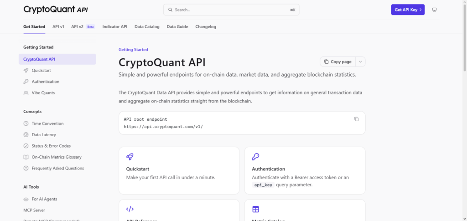Switch to the API v1 tab
The width and height of the screenshot is (467, 221).
click(x=58, y=27)
